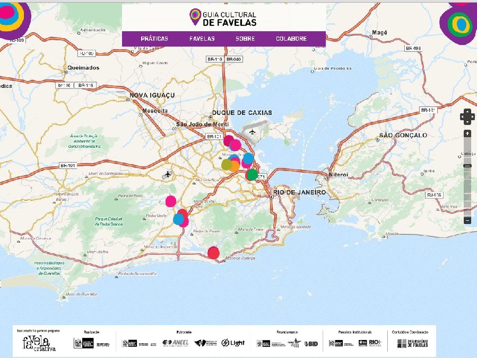Pan map right with right arrow

tap(472, 117)
